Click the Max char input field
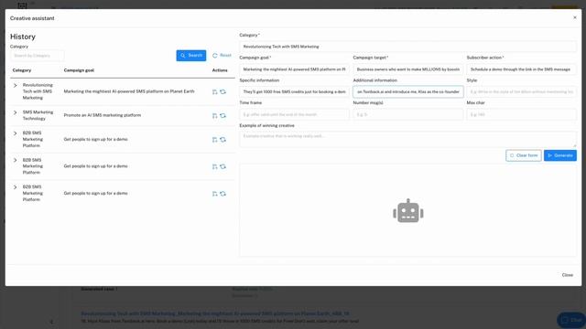This screenshot has width=586, height=329. tap(521, 114)
